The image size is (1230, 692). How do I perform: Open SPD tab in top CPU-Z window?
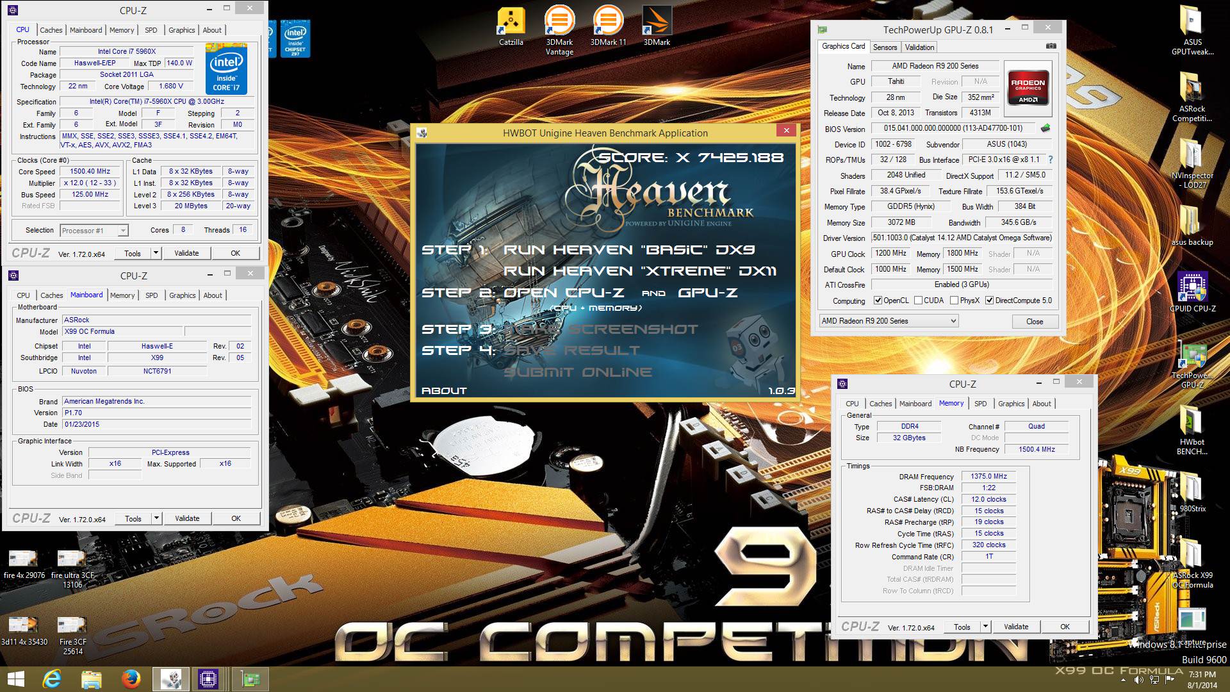click(151, 30)
